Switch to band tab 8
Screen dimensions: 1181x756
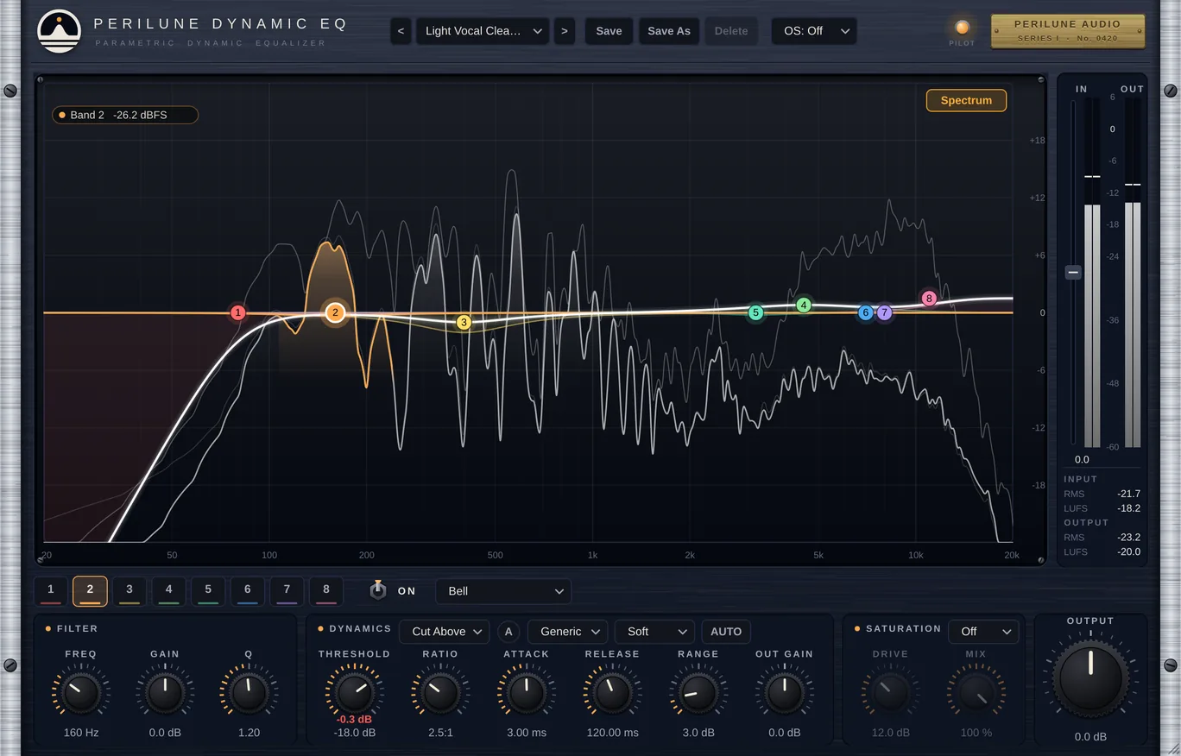pyautogui.click(x=326, y=591)
